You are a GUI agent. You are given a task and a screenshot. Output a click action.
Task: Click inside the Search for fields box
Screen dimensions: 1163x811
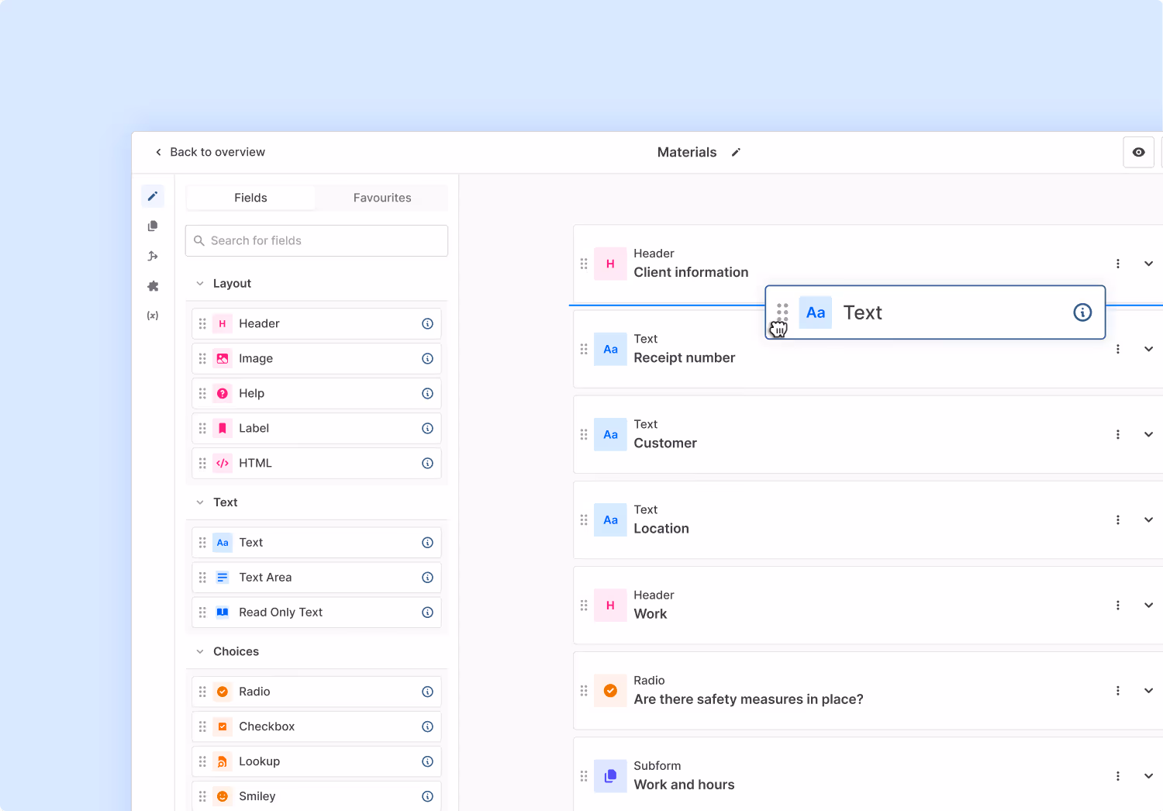[x=316, y=240]
